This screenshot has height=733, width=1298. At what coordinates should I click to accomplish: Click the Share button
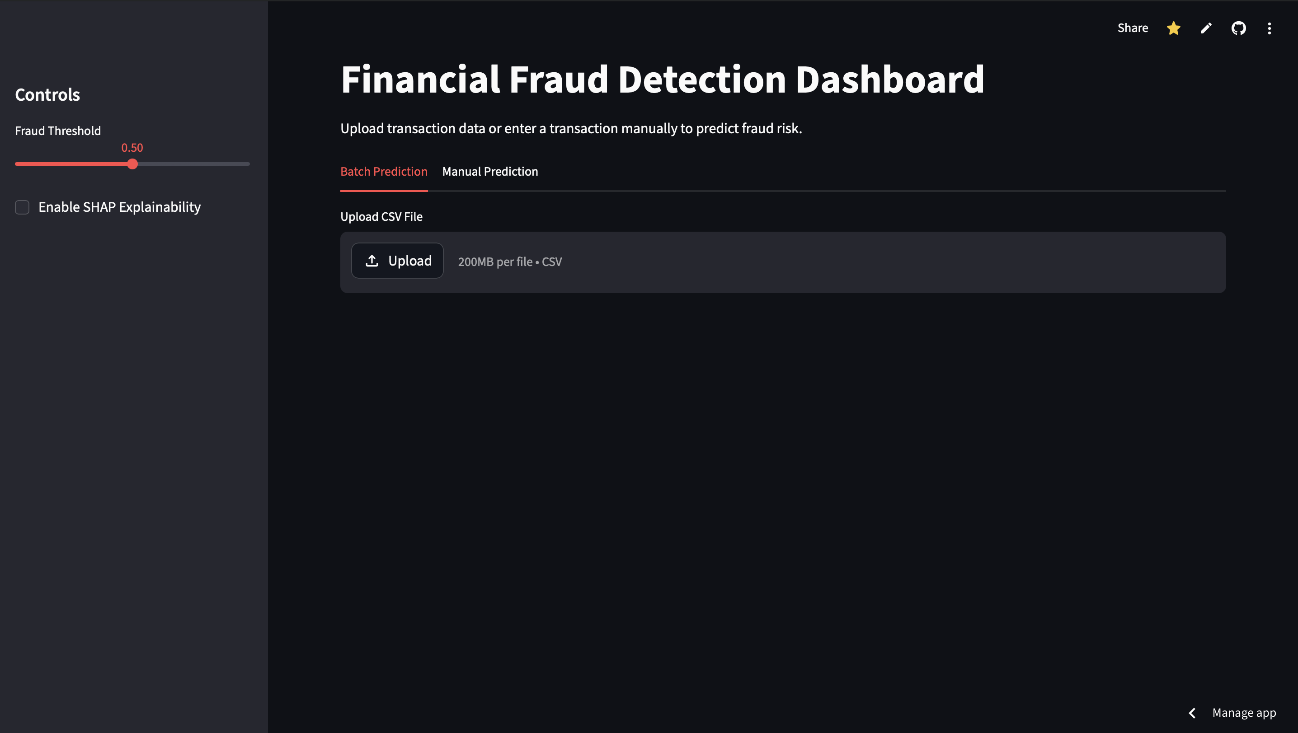pyautogui.click(x=1133, y=28)
